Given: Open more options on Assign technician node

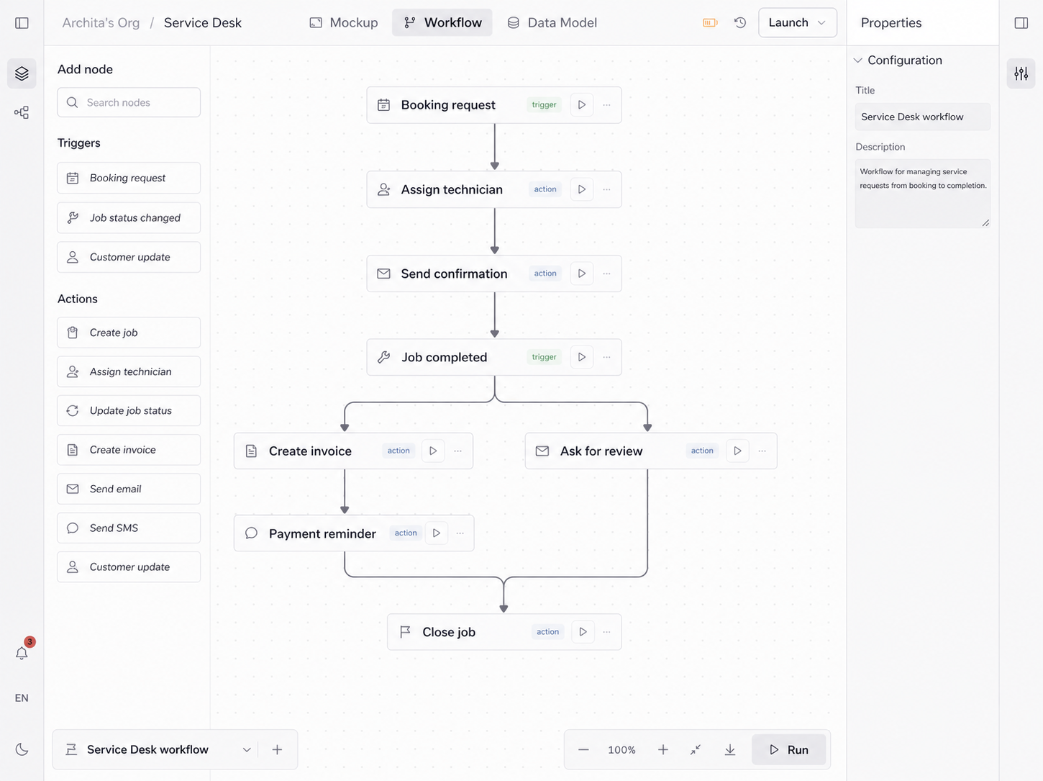Looking at the screenshot, I should pos(607,189).
